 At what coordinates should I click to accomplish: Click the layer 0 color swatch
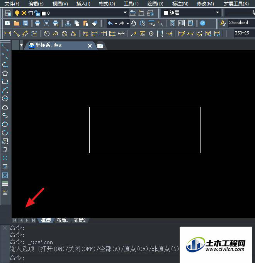click(x=44, y=14)
